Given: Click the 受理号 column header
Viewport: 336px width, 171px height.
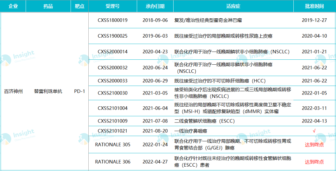Looking at the screenshot, I should (113, 6).
